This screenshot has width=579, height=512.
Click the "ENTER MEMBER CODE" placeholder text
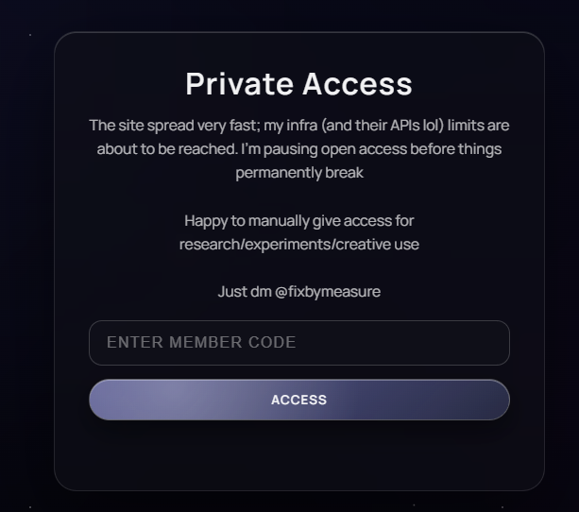(201, 343)
